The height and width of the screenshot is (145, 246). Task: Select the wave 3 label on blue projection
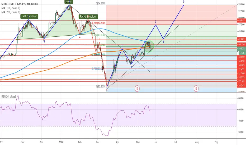(156, 21)
